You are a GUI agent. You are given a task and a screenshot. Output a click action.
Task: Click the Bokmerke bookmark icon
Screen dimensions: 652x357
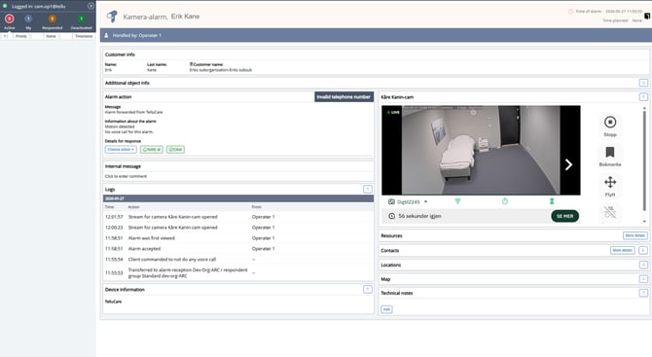coord(610,152)
